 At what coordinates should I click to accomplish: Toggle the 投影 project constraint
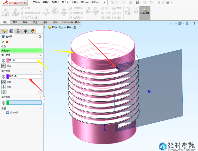(4, 87)
